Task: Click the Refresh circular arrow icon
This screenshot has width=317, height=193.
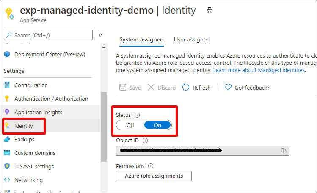Action: click(x=186, y=87)
